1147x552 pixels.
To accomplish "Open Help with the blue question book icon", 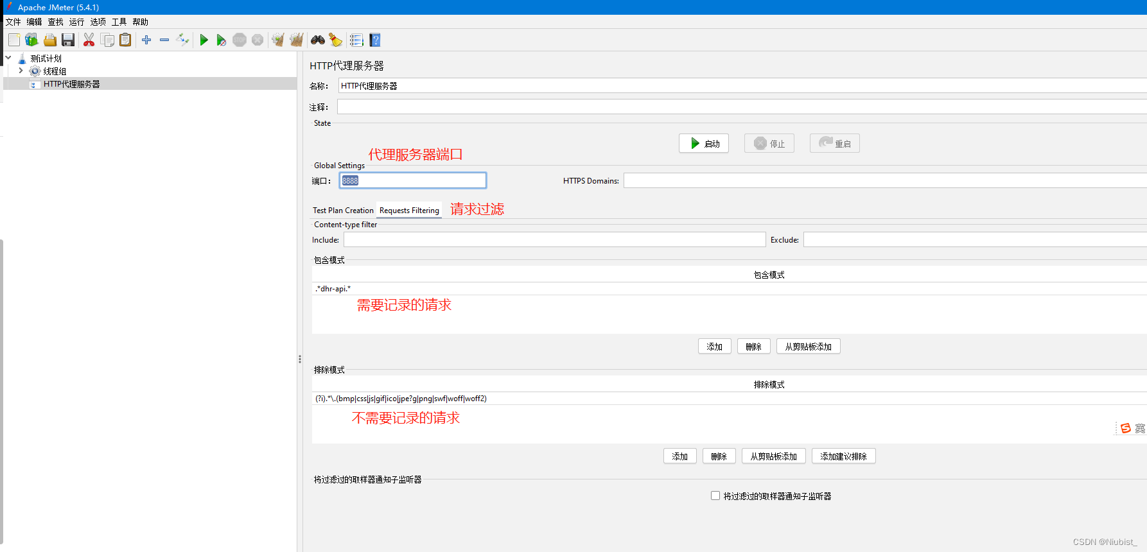I will click(x=375, y=40).
